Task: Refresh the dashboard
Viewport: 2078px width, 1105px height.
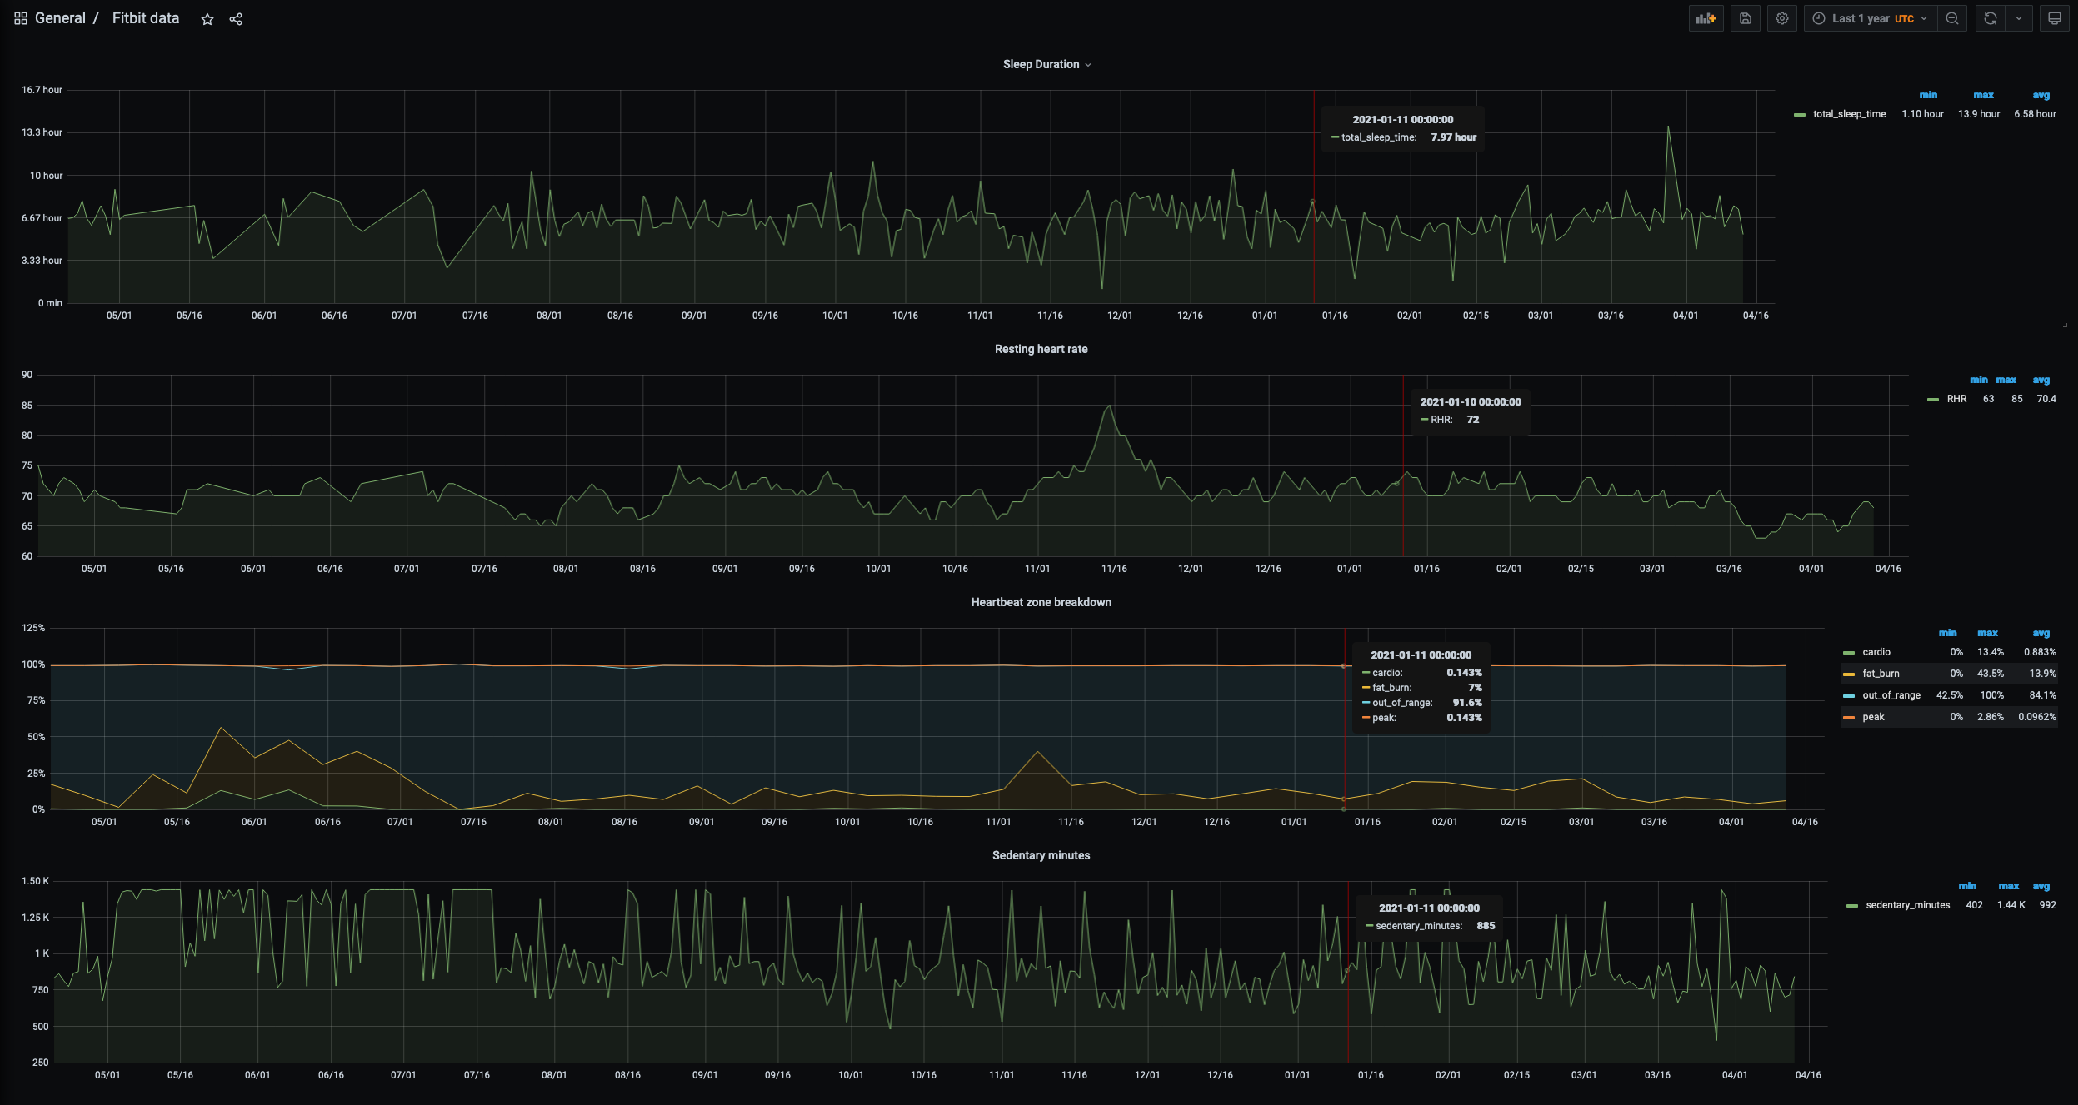Action: 1990,18
